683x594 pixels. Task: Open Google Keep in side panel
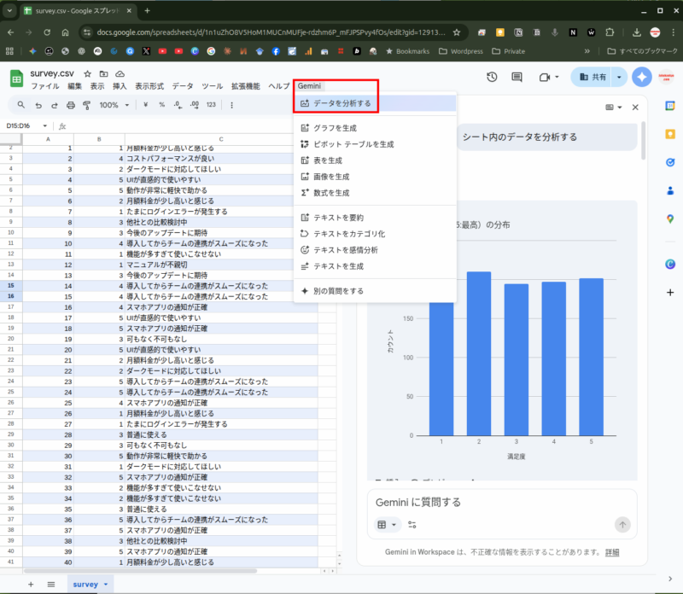click(x=670, y=135)
